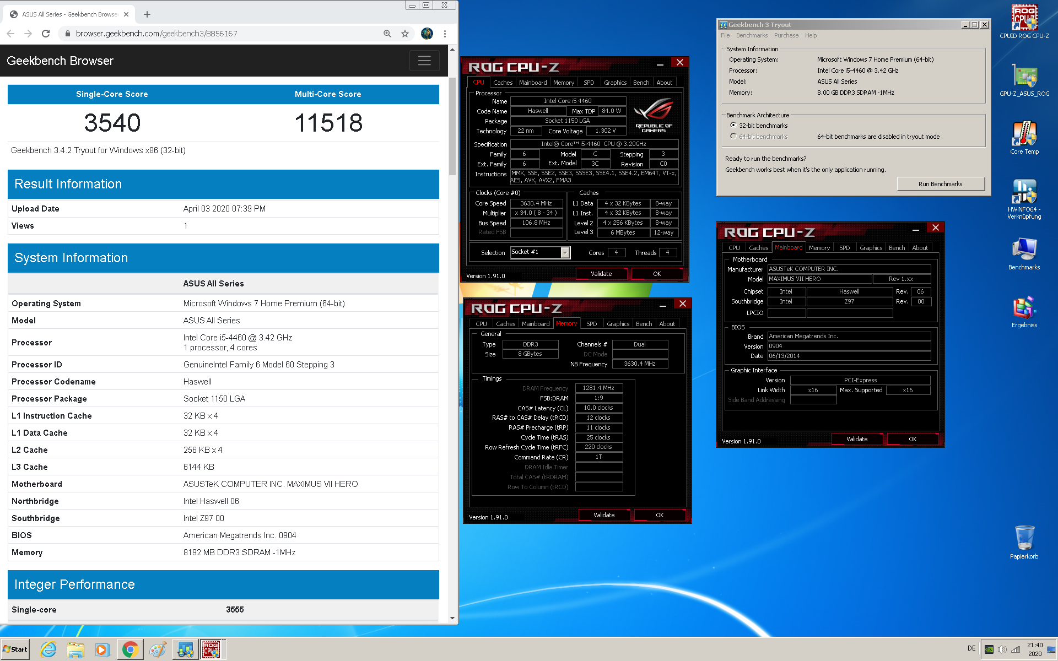Reload the Geekbench page
Image resolution: width=1058 pixels, height=661 pixels.
click(46, 34)
